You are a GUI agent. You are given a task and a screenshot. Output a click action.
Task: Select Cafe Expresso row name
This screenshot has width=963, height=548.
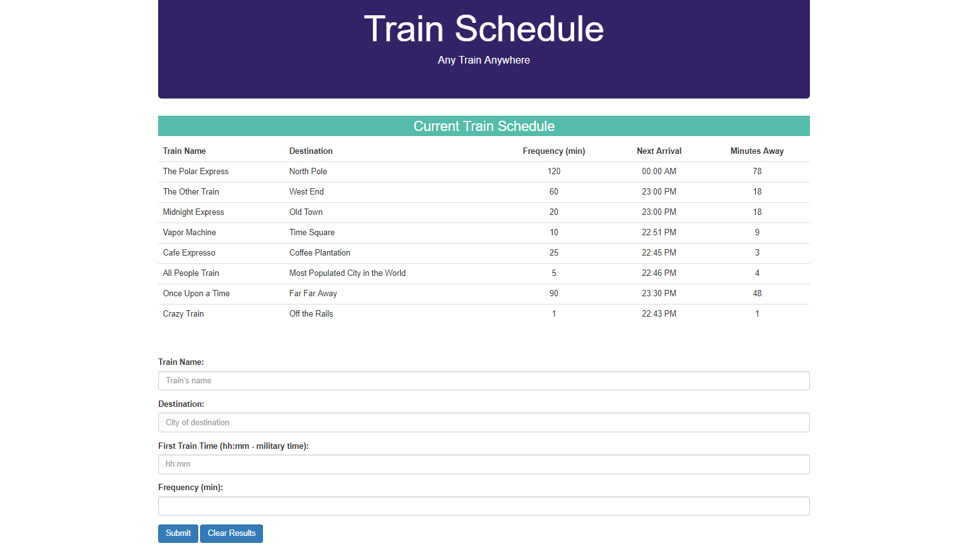coord(189,253)
